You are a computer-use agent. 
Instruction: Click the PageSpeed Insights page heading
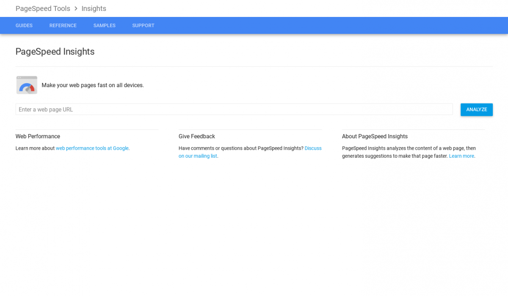[55, 52]
